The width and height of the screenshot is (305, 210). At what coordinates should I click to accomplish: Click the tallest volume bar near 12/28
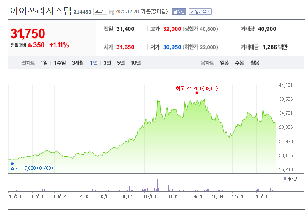[14, 184]
